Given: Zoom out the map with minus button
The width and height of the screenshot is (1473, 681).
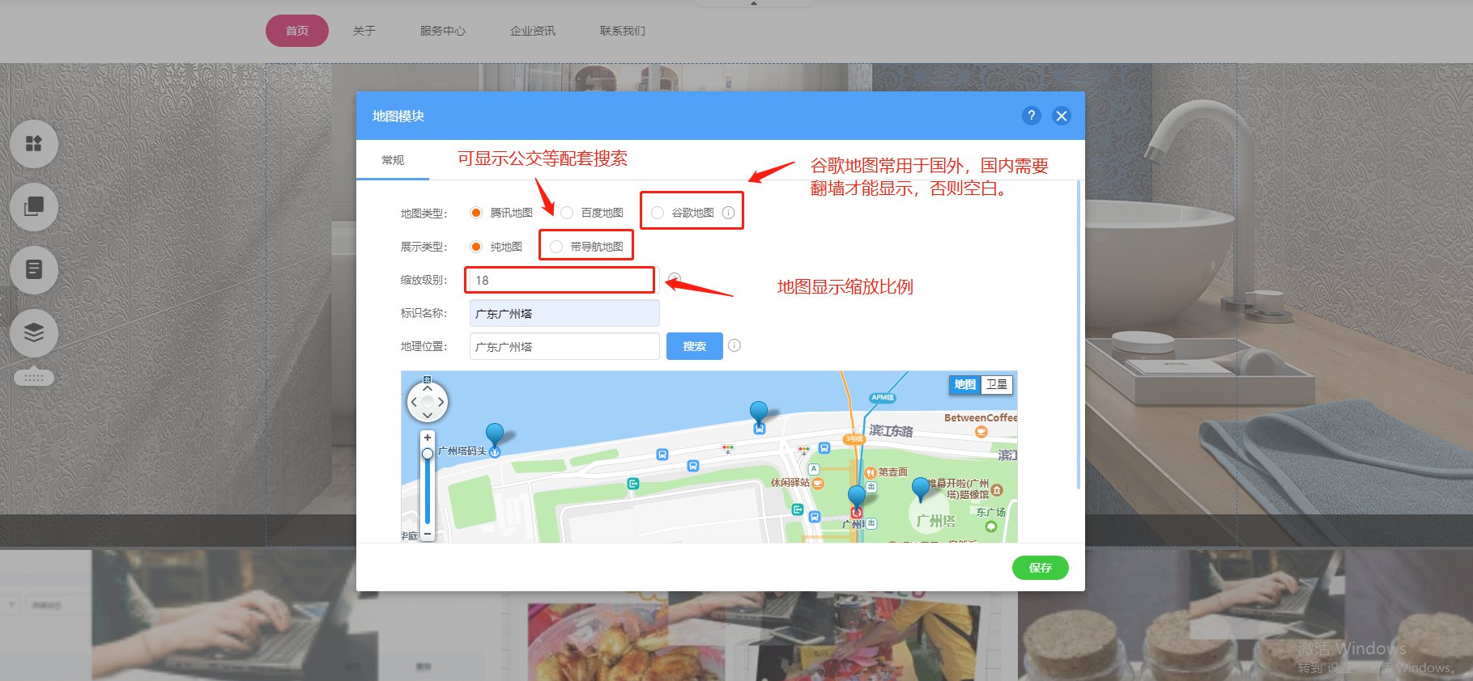Looking at the screenshot, I should pos(428,534).
